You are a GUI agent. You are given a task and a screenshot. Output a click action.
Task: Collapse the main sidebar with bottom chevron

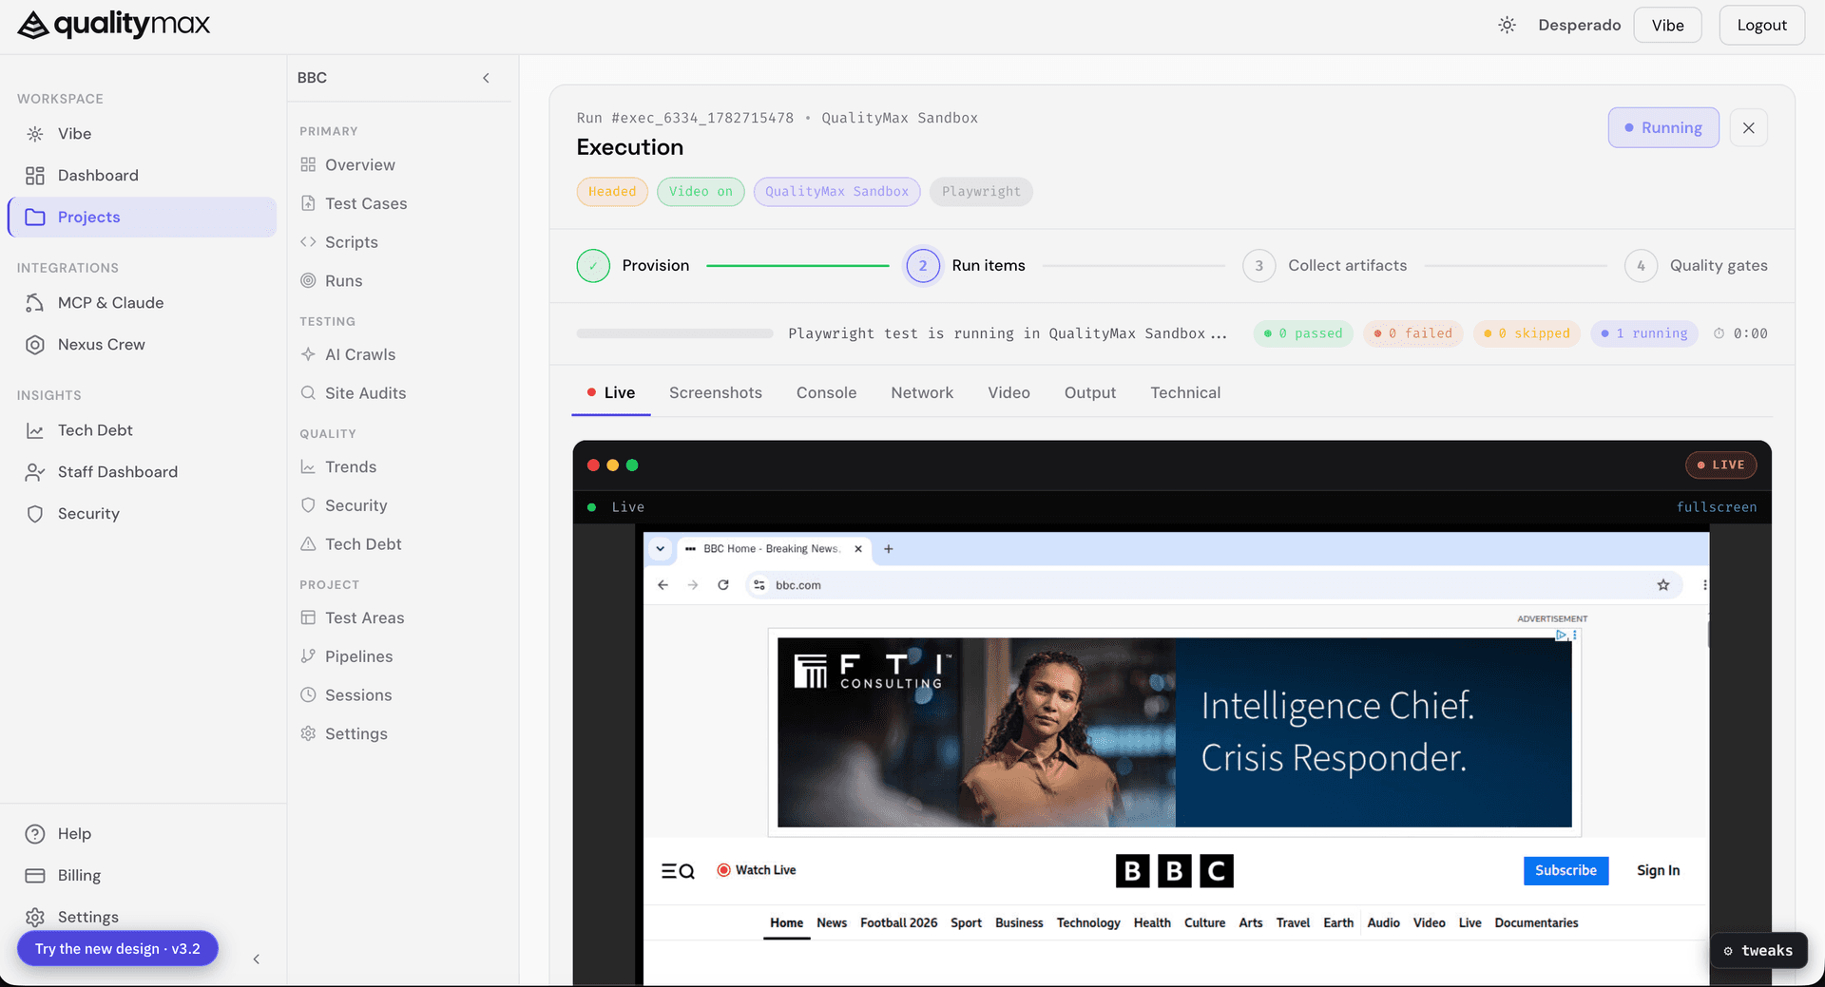click(x=257, y=959)
